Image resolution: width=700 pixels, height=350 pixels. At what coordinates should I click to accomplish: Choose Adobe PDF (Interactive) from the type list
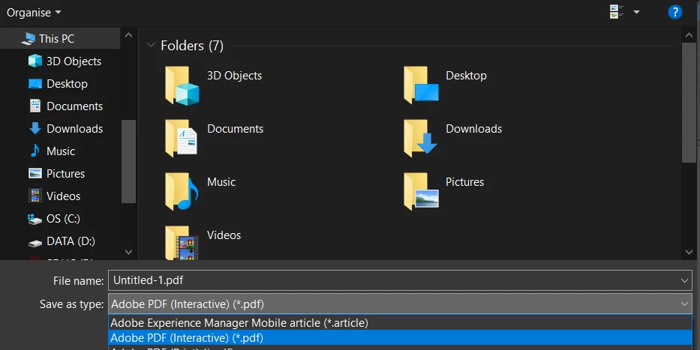[x=400, y=338]
